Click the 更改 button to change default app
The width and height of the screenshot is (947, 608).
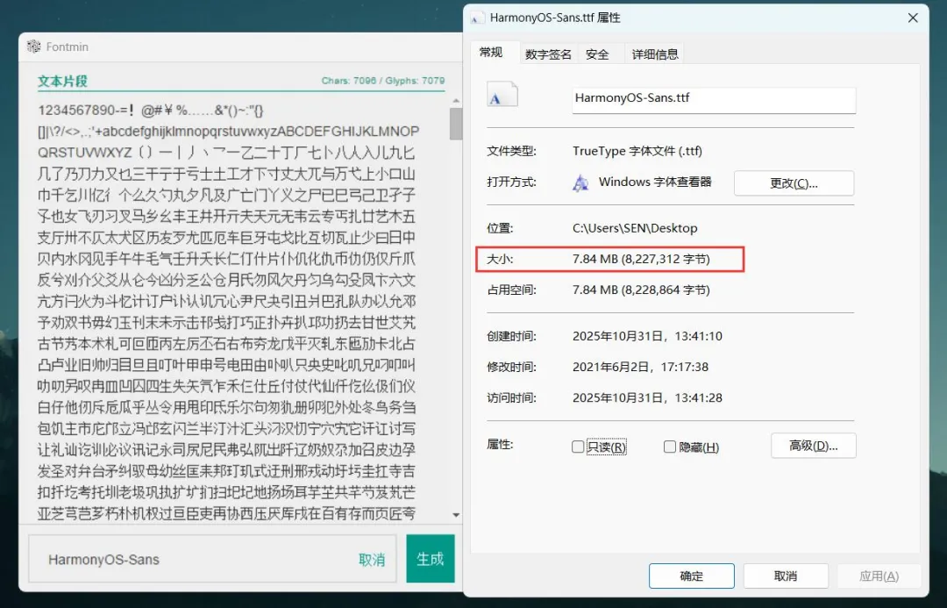point(794,183)
